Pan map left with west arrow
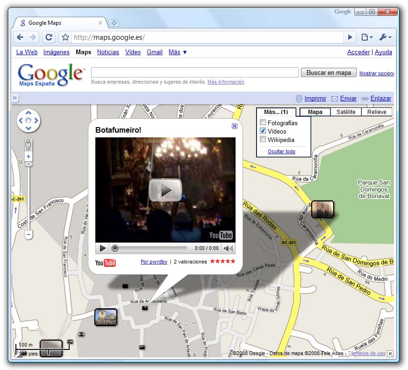Viewport: 408px width, 370px height. coord(21,121)
